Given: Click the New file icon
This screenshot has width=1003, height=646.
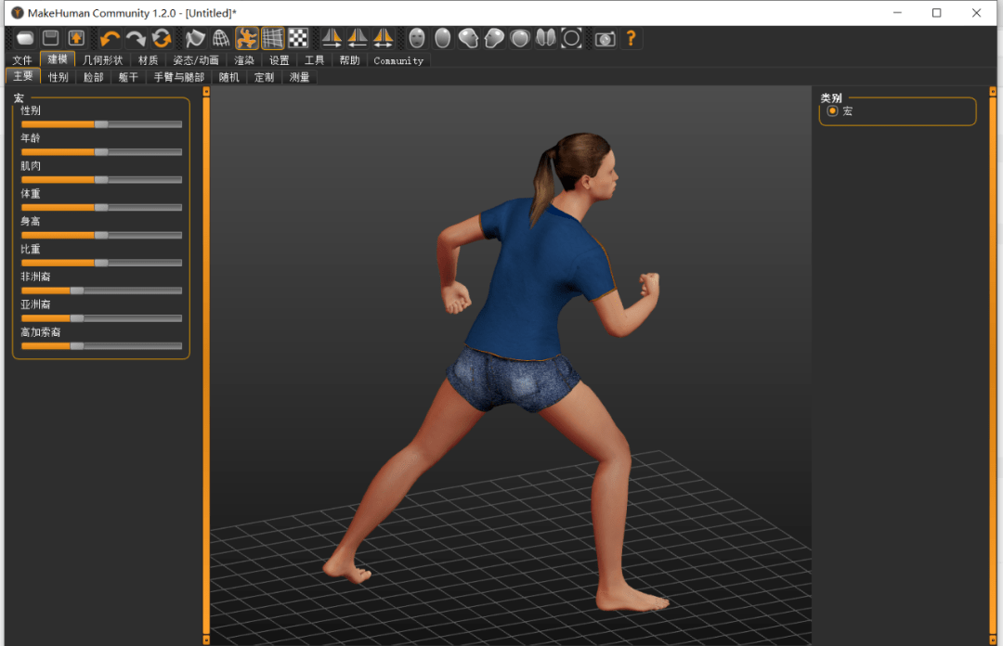Looking at the screenshot, I should click(25, 38).
